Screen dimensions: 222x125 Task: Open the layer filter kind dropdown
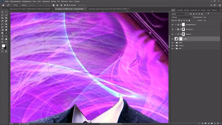178,14
